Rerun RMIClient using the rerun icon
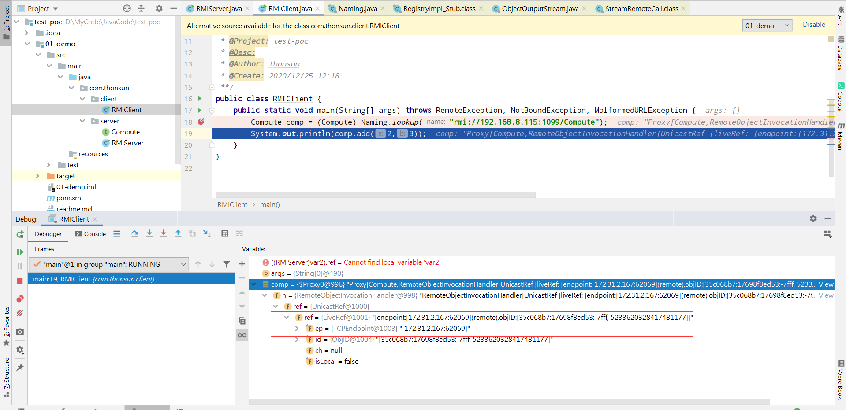Viewport: 846px width, 410px height. (20, 234)
